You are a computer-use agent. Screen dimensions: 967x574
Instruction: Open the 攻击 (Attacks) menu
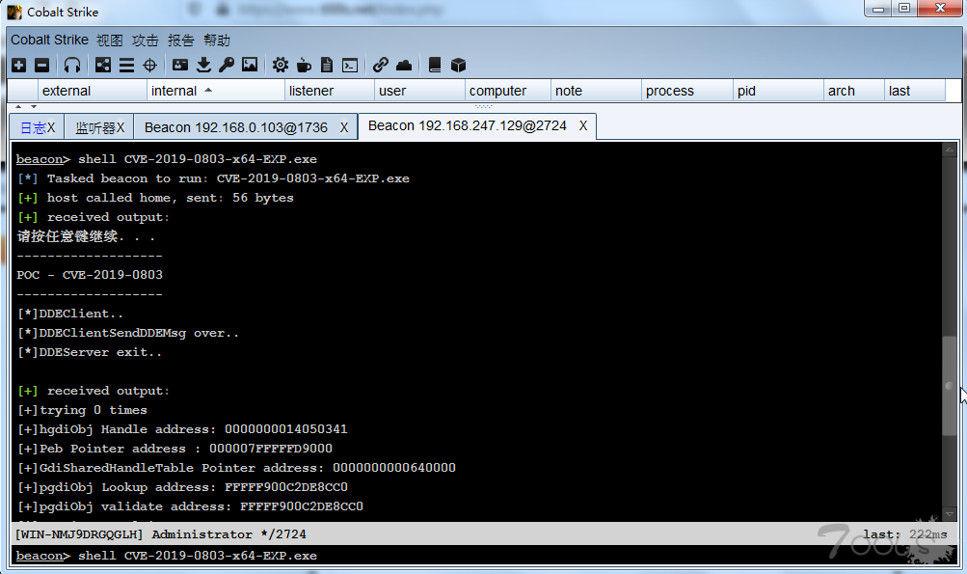[x=146, y=41]
